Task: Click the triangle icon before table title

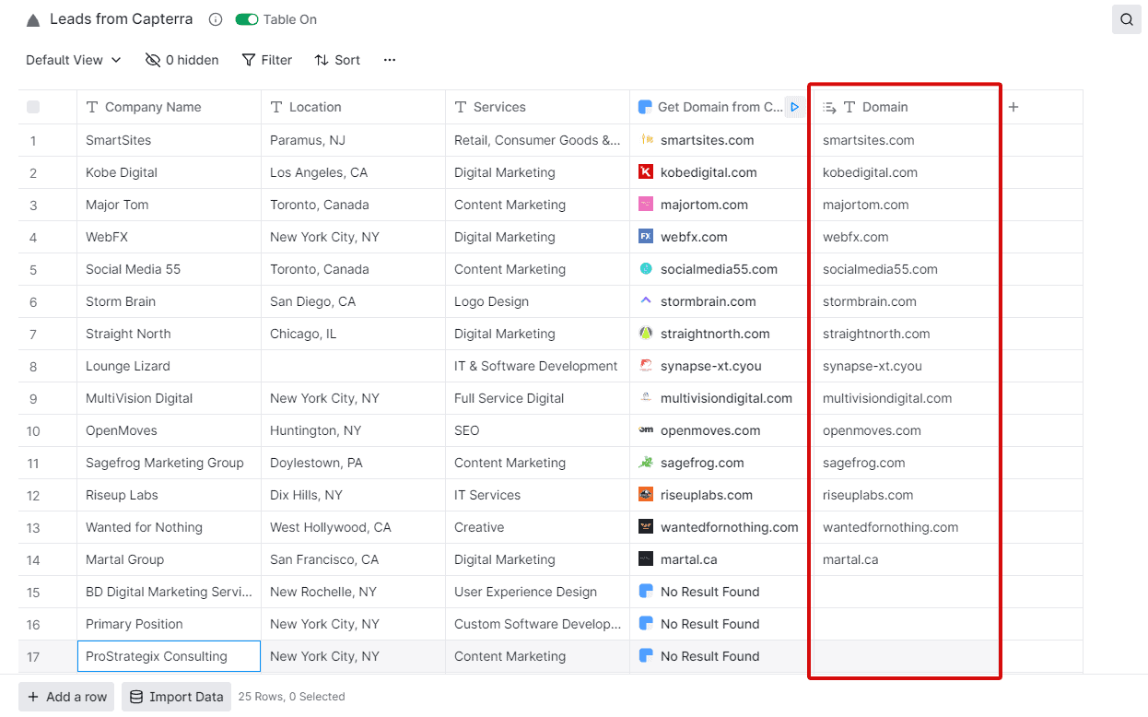Action: [x=33, y=20]
